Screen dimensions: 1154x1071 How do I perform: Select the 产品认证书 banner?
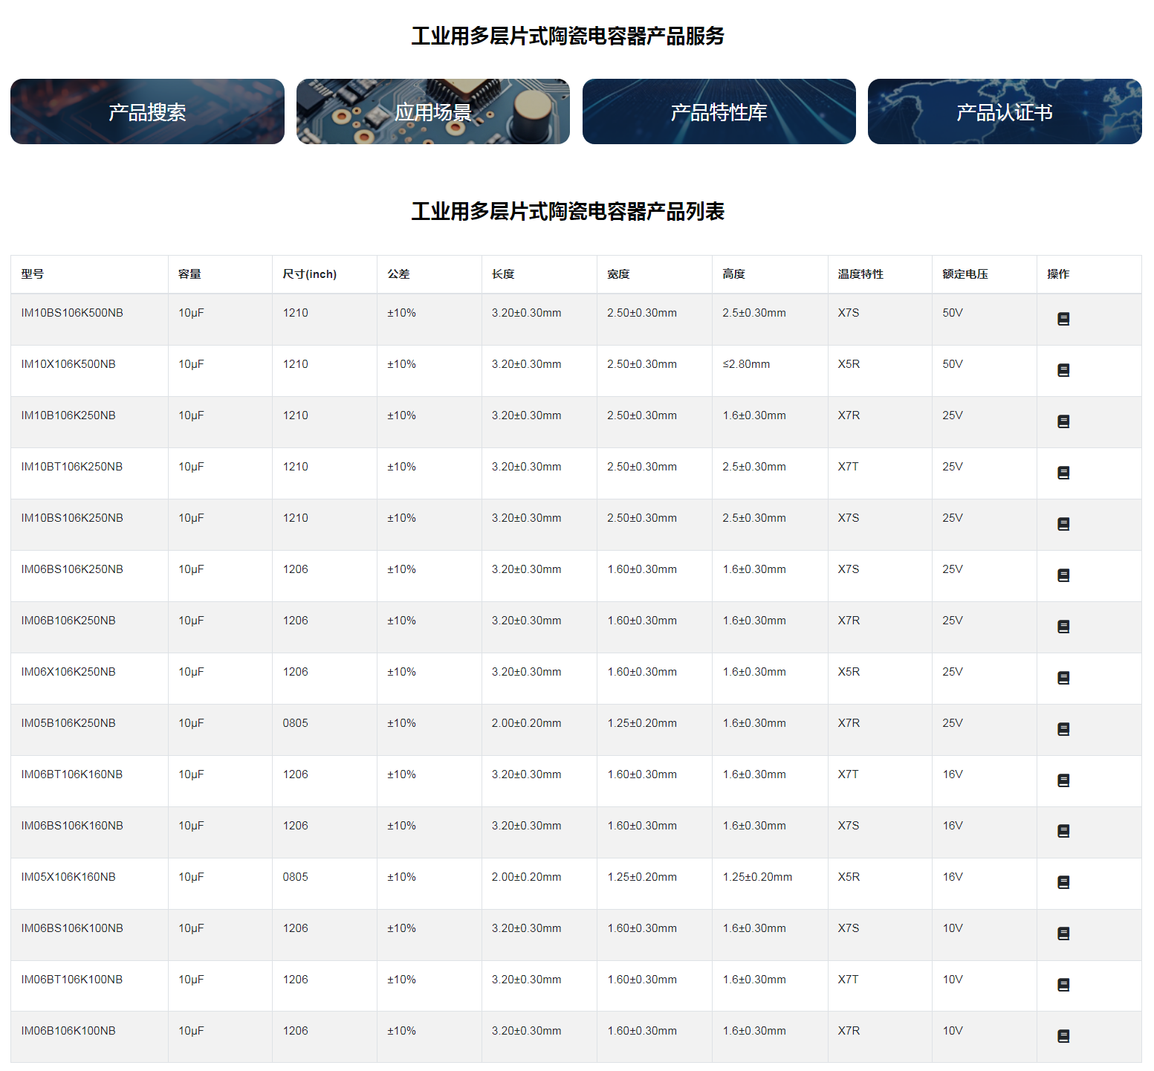[1004, 111]
